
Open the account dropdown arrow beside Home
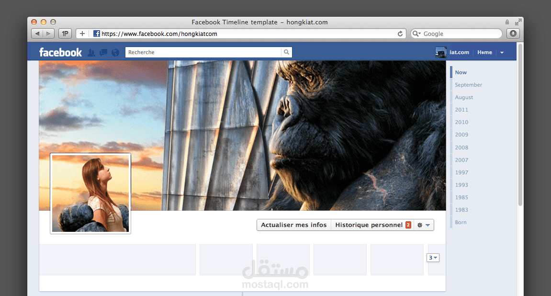coord(502,52)
